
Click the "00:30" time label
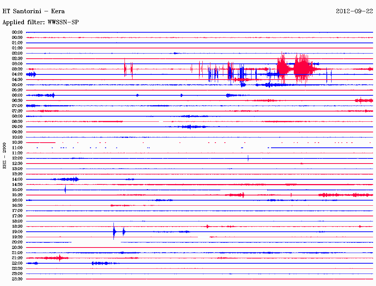pyautogui.click(x=17, y=38)
